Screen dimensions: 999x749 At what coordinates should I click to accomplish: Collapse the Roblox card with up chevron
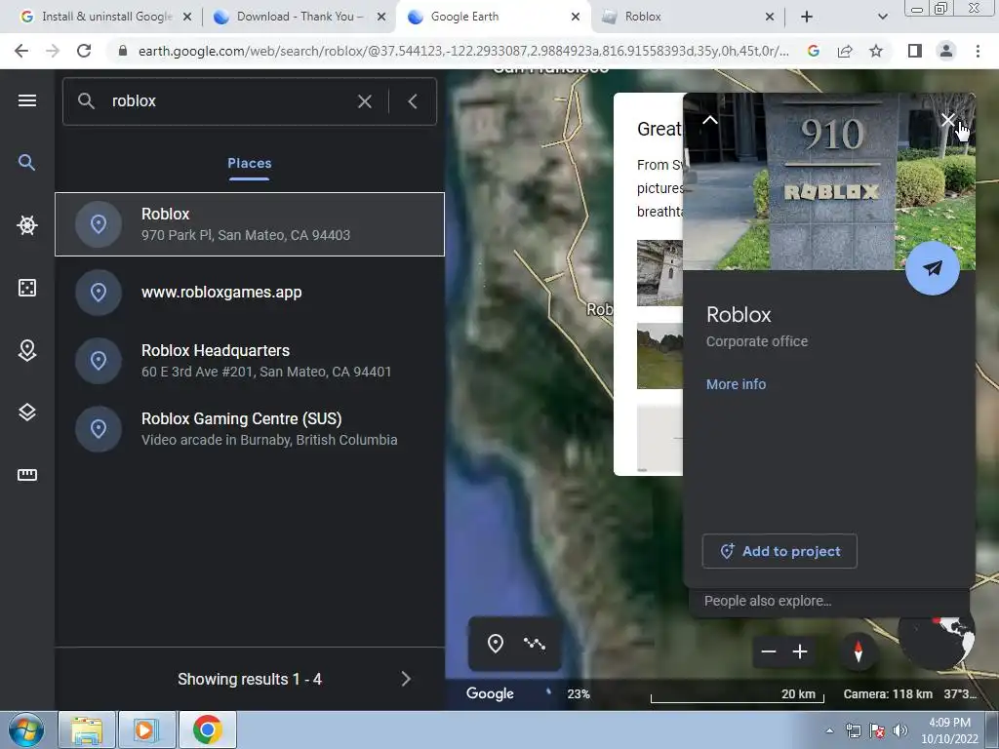click(710, 120)
